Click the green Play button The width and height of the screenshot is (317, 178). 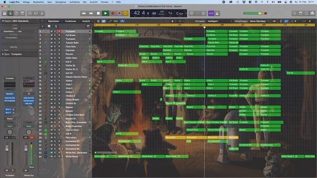pos(106,13)
